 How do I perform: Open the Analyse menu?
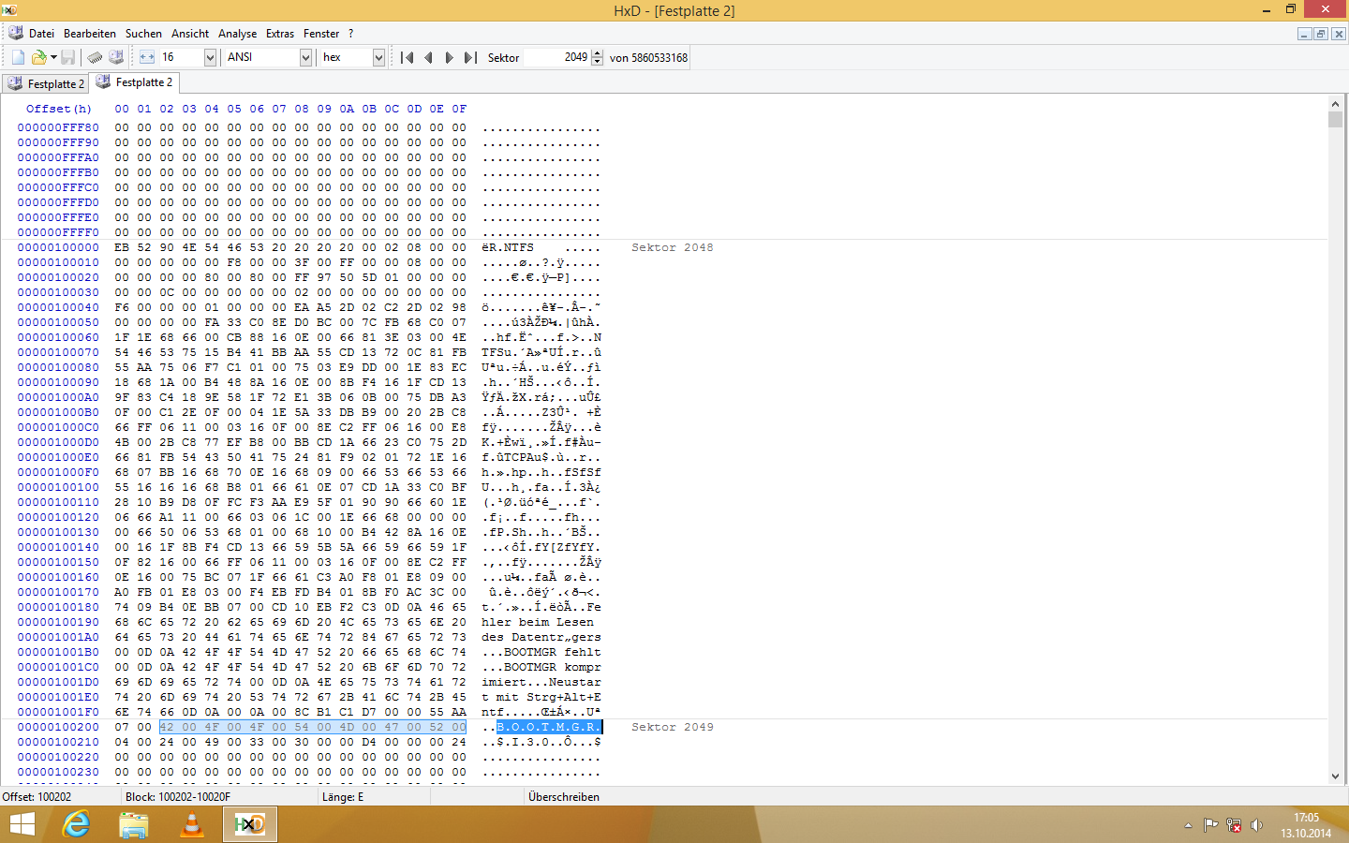[x=237, y=33]
